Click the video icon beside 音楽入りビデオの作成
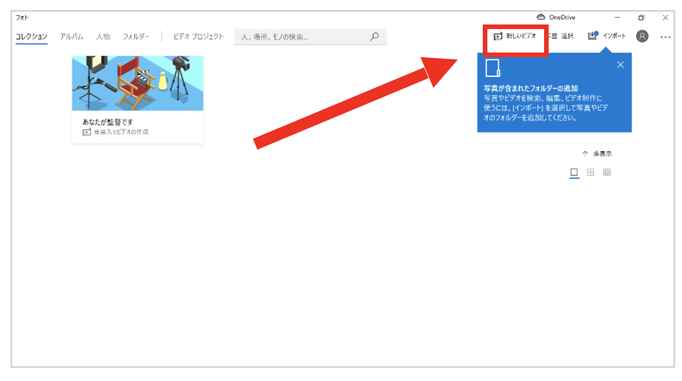The height and width of the screenshot is (381, 682). pyautogui.click(x=87, y=132)
